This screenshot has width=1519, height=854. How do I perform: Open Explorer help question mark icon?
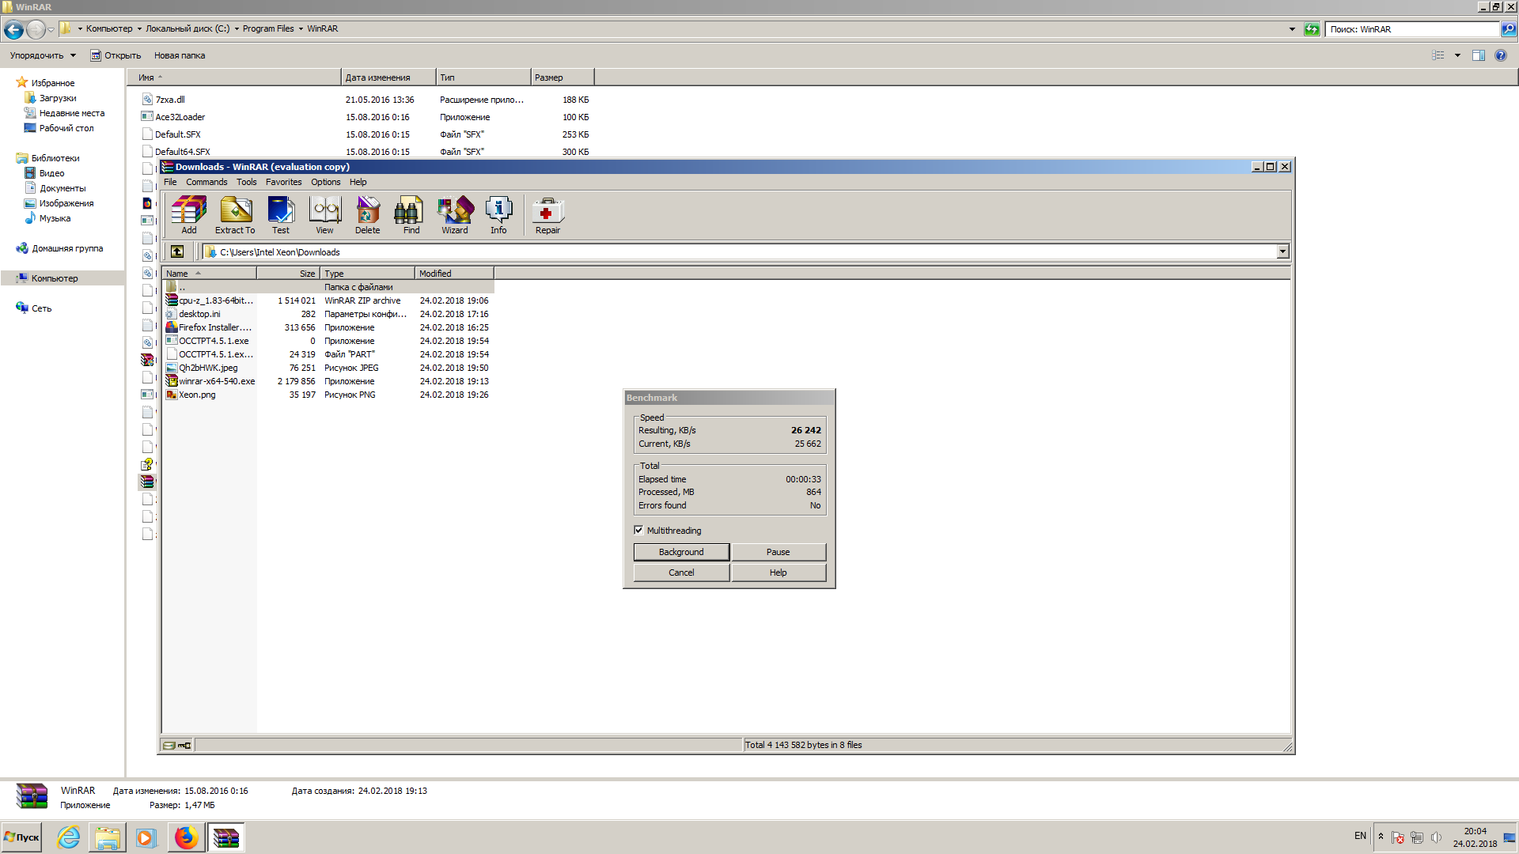point(1501,55)
